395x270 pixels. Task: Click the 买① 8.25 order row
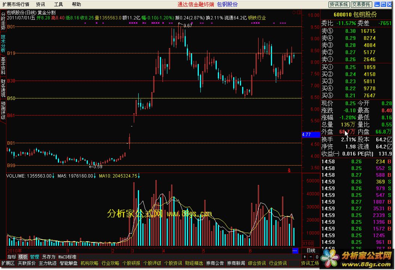[356, 67]
